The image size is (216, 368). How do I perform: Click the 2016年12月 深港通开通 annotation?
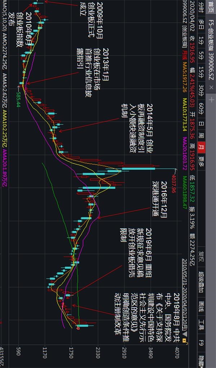[159, 199]
